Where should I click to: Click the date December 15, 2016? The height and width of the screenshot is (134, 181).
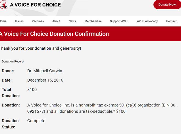(x=45, y=80)
